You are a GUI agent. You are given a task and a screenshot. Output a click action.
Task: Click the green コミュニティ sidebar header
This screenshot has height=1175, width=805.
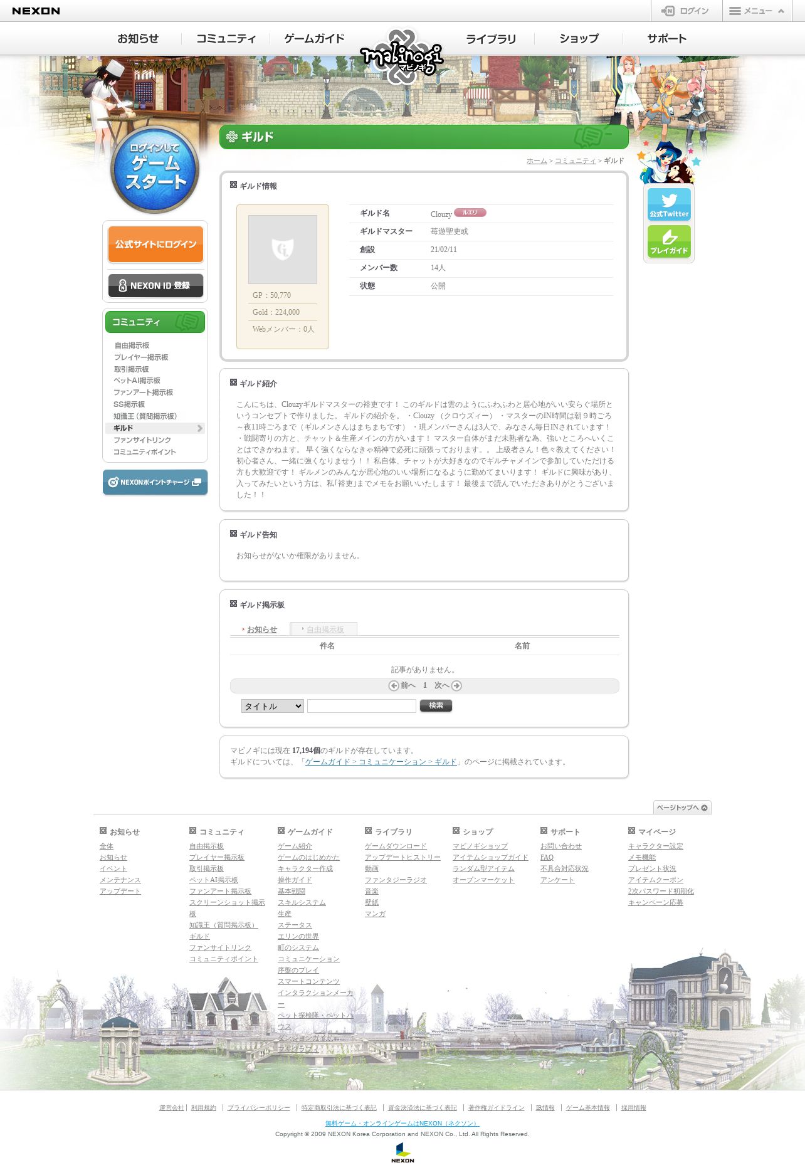tap(155, 322)
